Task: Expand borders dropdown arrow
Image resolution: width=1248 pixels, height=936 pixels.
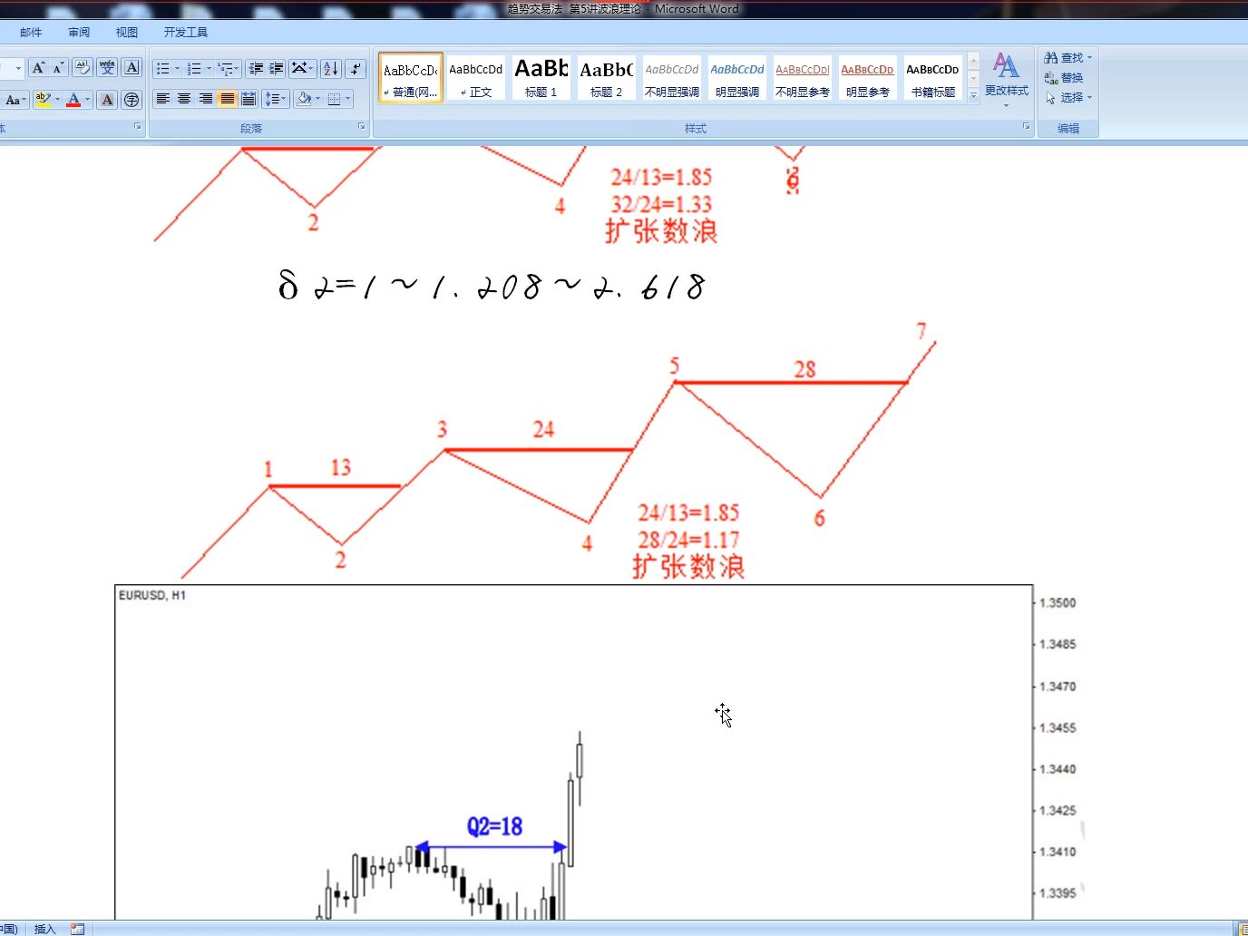Action: point(348,99)
